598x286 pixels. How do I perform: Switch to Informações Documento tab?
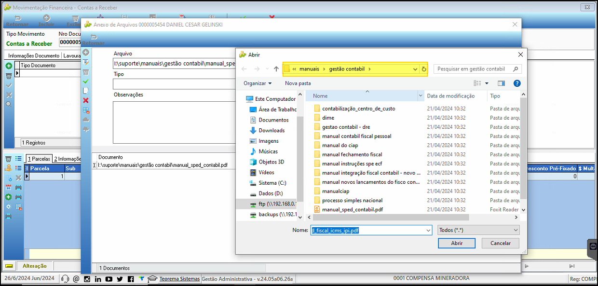[33, 55]
